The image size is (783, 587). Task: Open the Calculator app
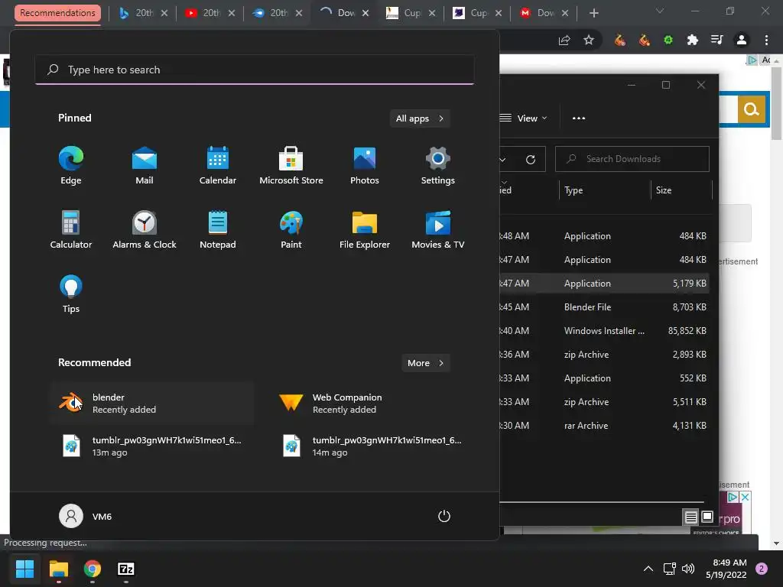click(x=71, y=229)
